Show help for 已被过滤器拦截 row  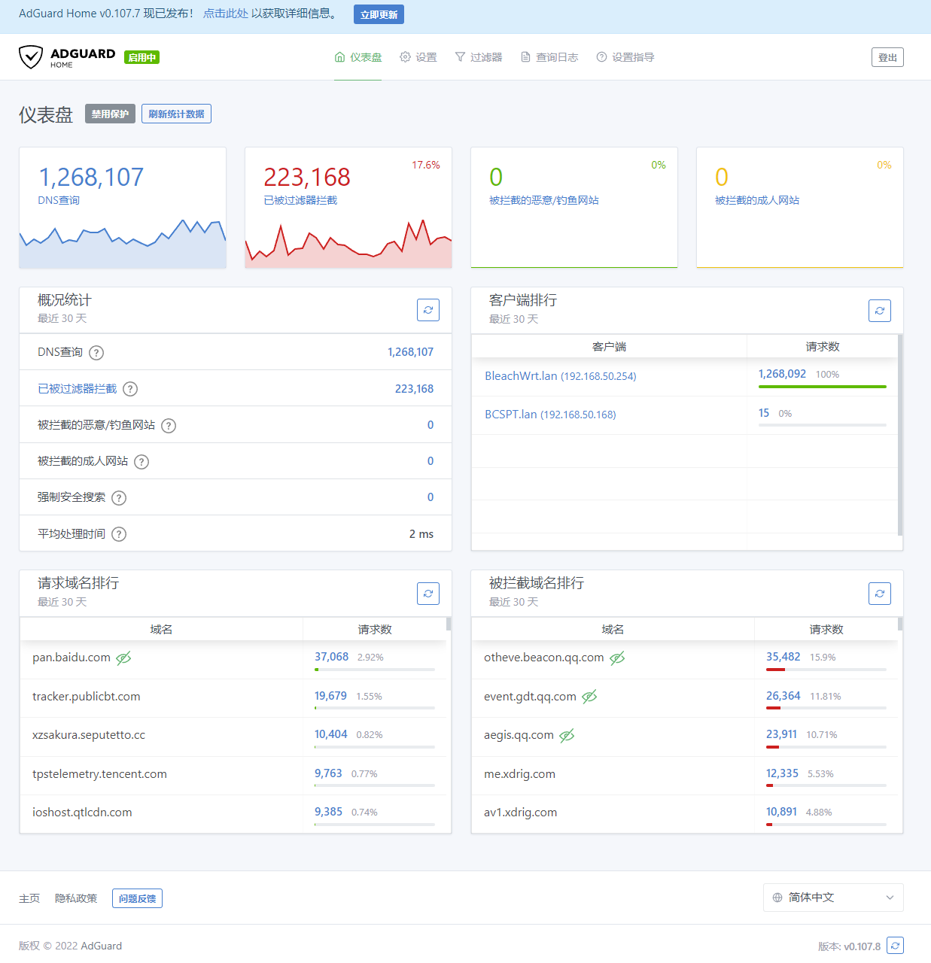[130, 389]
